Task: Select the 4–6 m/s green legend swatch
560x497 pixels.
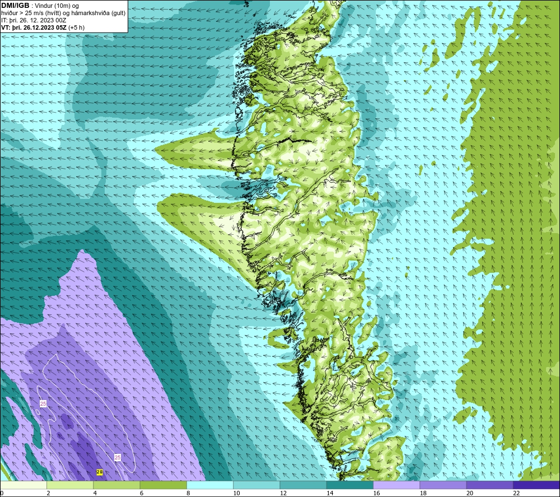Action: 116,485
